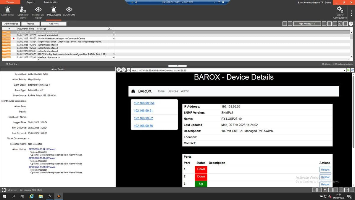Open device 192.168.99.254
Image resolution: width=355 pixels, height=200 pixels.
coord(144,103)
